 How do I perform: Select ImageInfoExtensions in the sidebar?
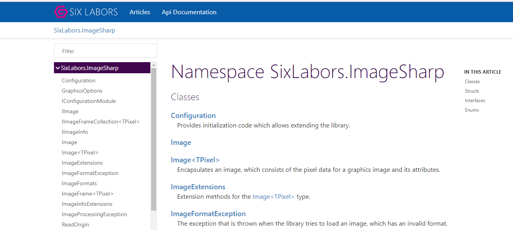pyautogui.click(x=87, y=204)
